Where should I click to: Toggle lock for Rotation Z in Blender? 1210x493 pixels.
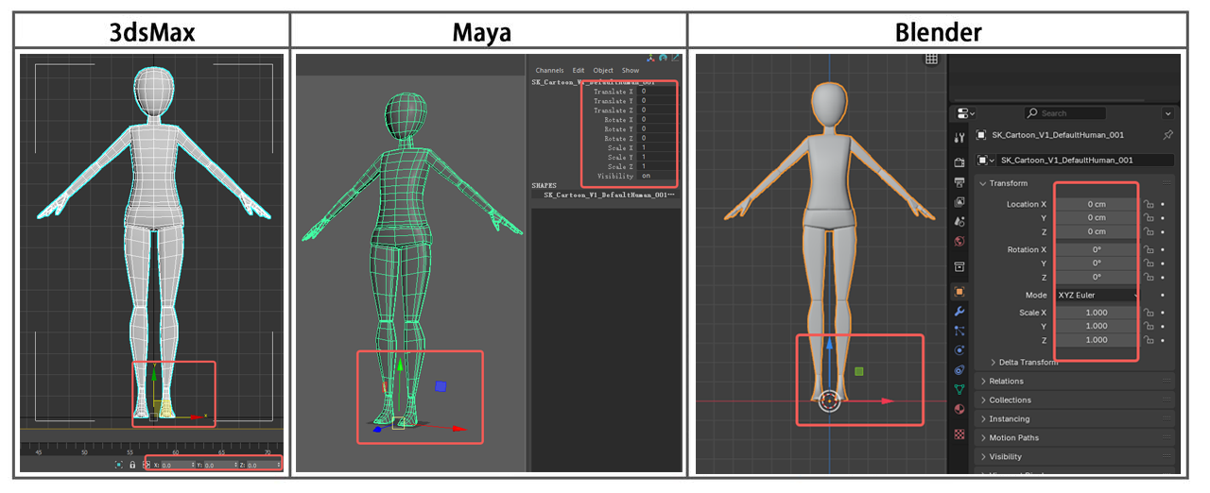click(1149, 277)
